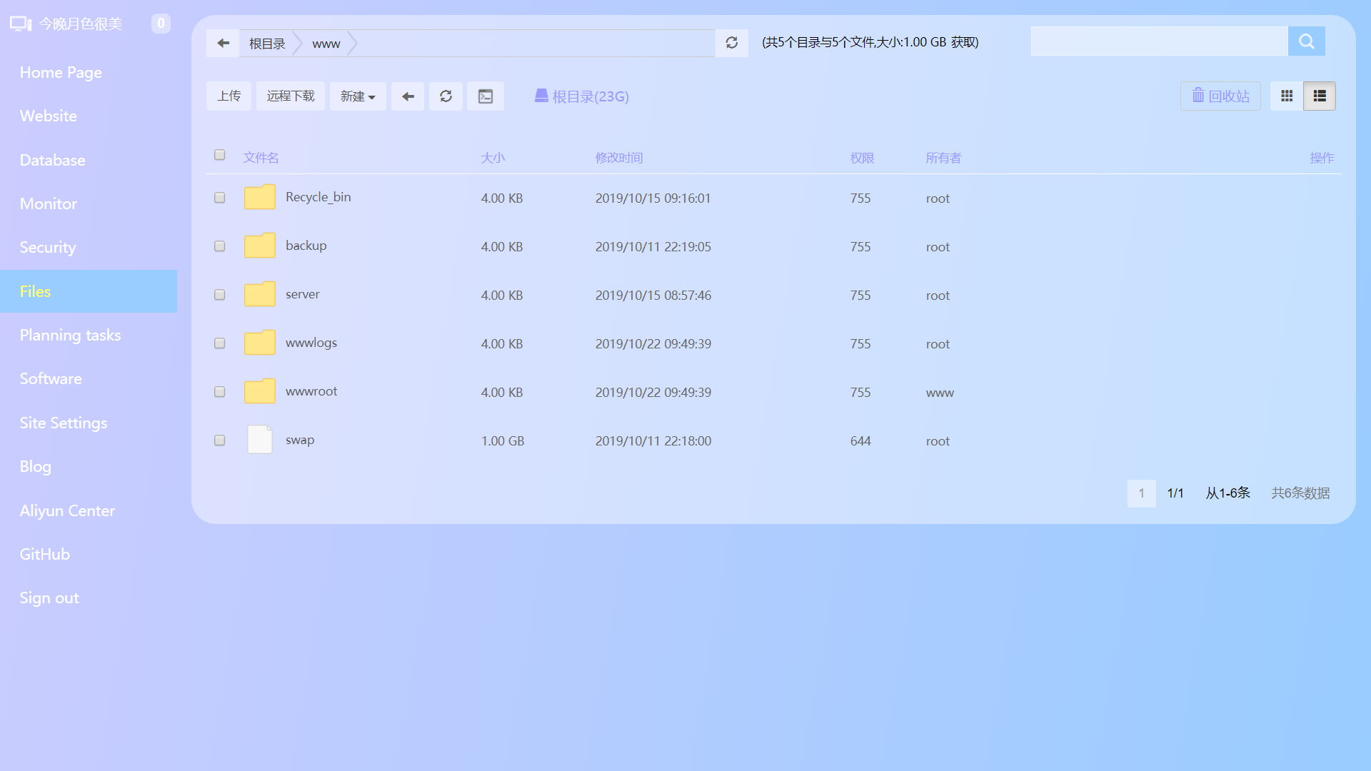Screen dimensions: 1371x771
Task: Click the monitor icon beside panel title
Action: [x=21, y=24]
